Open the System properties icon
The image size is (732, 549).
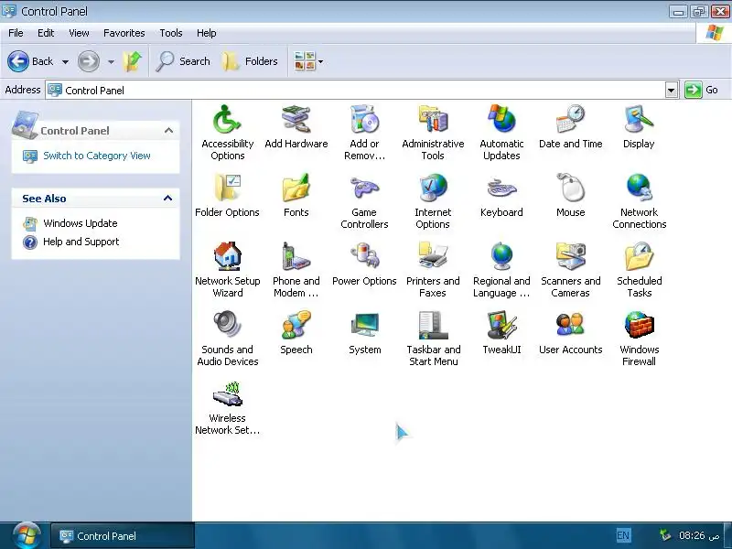[x=364, y=332]
